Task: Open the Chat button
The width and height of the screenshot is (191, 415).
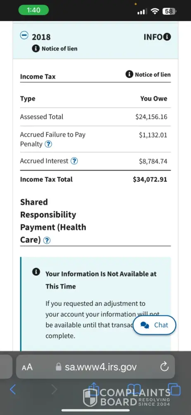Action: [154, 325]
